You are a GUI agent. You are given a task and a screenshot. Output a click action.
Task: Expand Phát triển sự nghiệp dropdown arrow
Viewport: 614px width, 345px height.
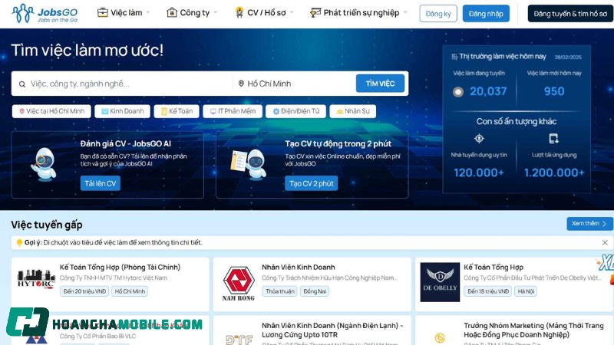pyautogui.click(x=405, y=13)
